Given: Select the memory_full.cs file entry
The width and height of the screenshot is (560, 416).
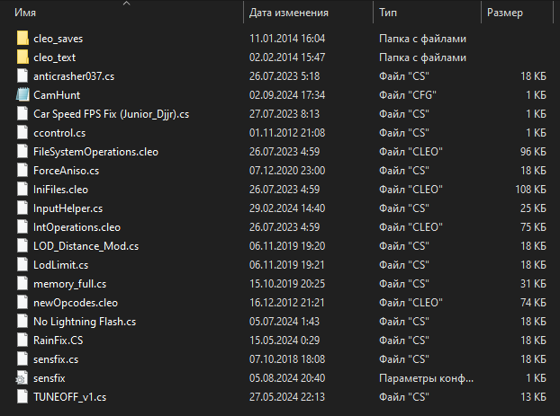Looking at the screenshot, I should [72, 284].
